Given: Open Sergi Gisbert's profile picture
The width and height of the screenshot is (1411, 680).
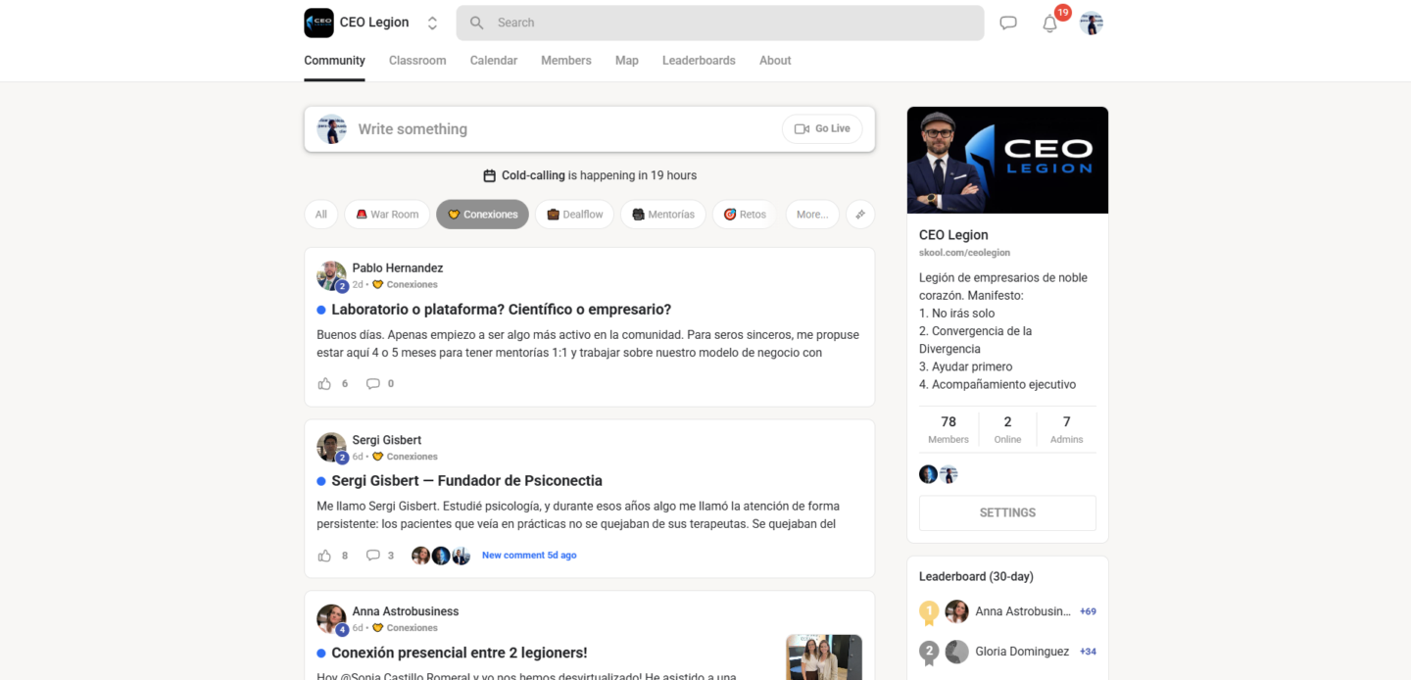Looking at the screenshot, I should pyautogui.click(x=331, y=448).
